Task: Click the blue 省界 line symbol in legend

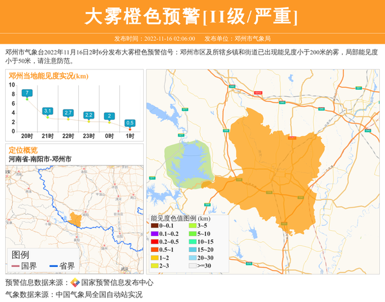Action: click(53, 266)
